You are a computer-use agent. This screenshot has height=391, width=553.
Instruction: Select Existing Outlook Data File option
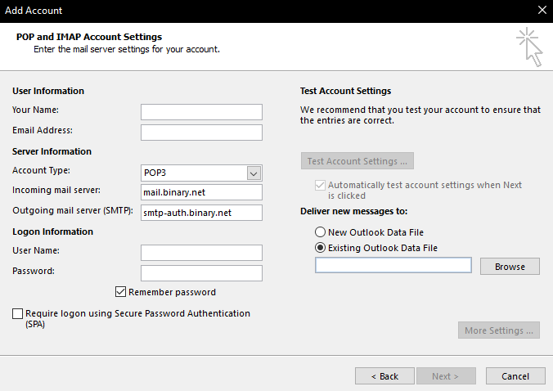320,248
